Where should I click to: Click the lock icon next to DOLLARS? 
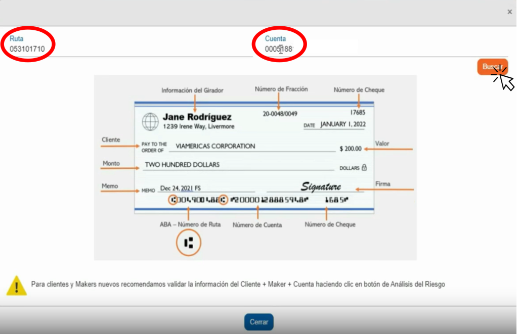coord(364,167)
